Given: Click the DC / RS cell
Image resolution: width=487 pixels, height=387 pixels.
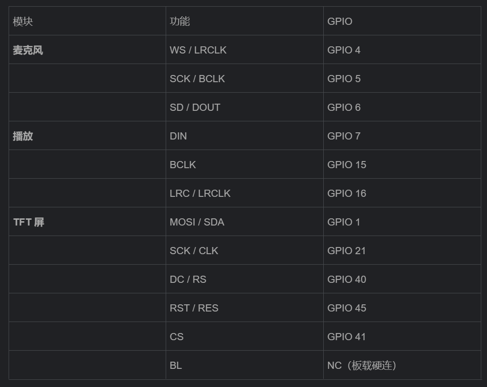Looking at the screenshot, I should tap(244, 279).
